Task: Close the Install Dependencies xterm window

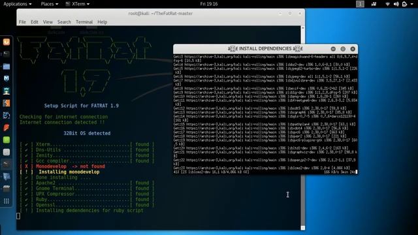Action: point(353,49)
